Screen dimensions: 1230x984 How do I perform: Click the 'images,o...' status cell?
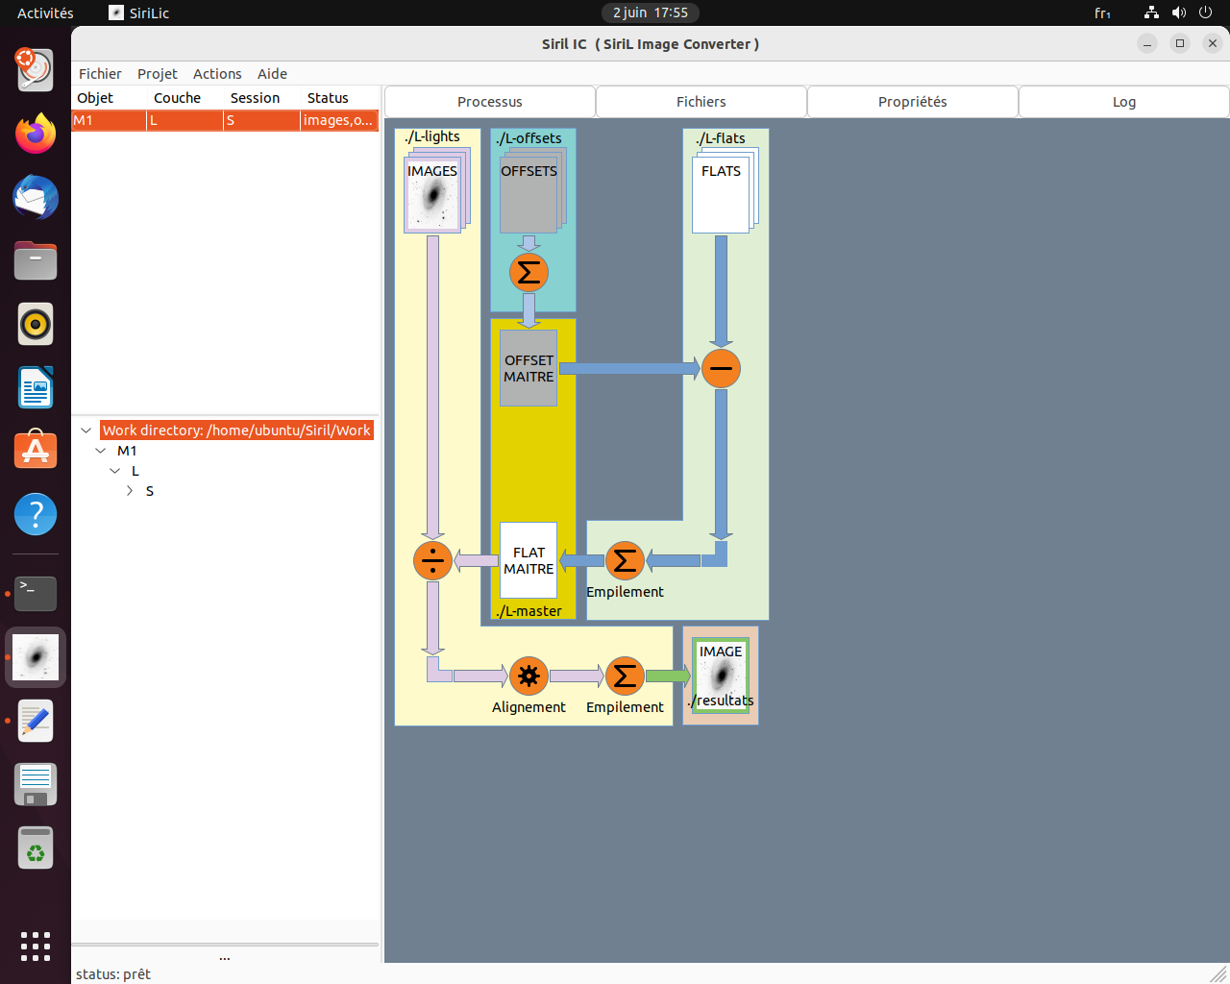coord(338,120)
